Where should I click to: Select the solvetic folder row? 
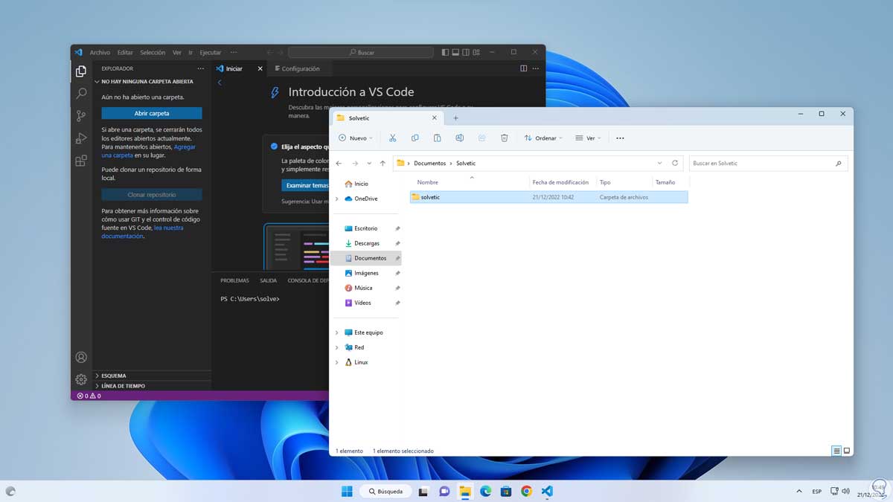[549, 197]
